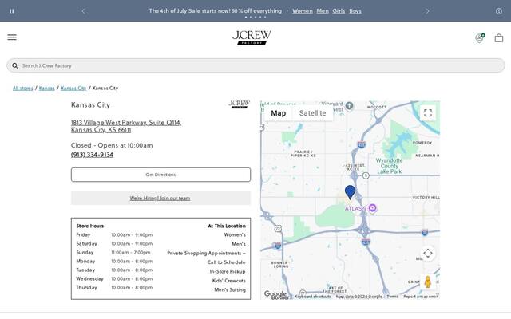This screenshot has height=319, width=511.
Task: Click the ATLAS 9 map marker
Action: click(x=373, y=208)
